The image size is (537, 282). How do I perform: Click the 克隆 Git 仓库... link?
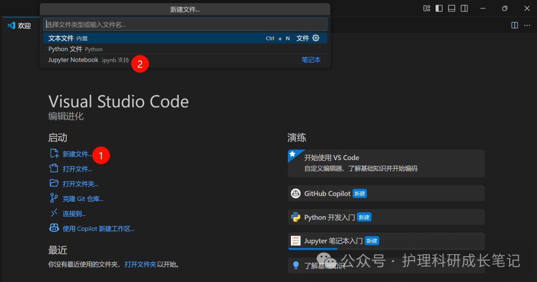click(83, 199)
